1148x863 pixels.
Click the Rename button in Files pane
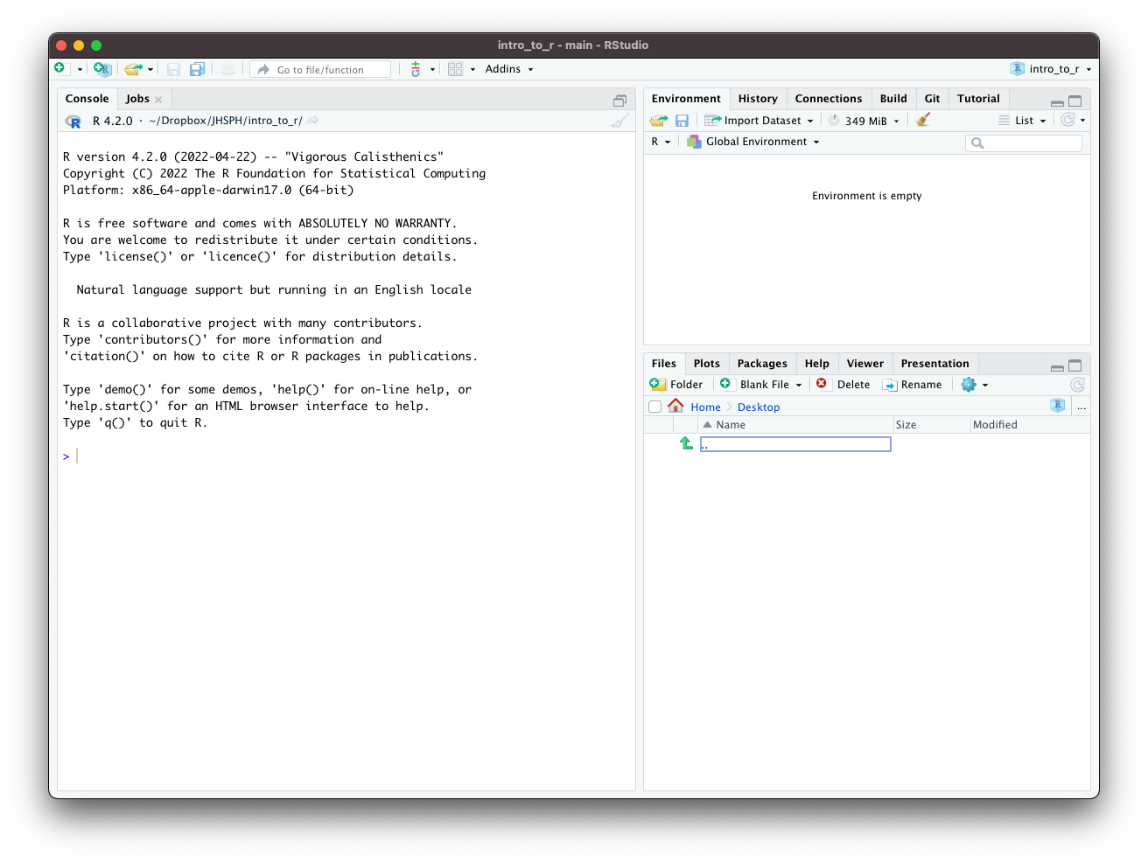913,385
